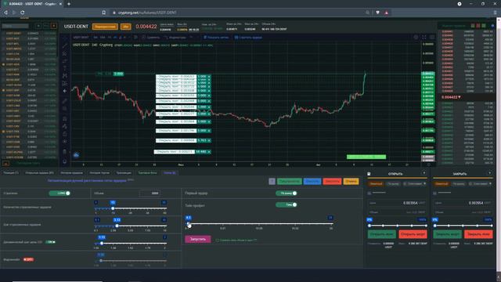Open the Индикаторы menu in chart toolbar
The height and width of the screenshot is (282, 501).
[175, 38]
